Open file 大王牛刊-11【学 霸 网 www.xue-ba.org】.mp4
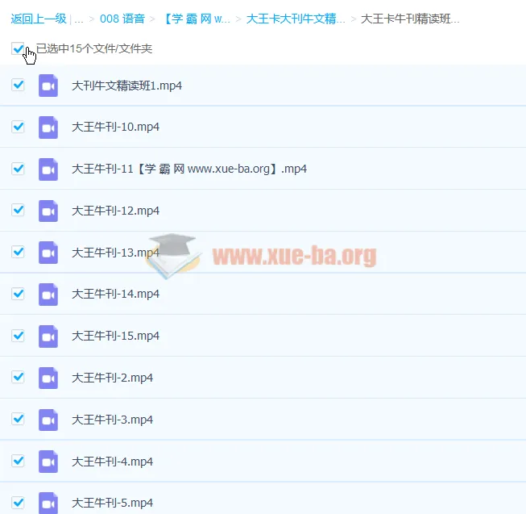 [x=189, y=169]
